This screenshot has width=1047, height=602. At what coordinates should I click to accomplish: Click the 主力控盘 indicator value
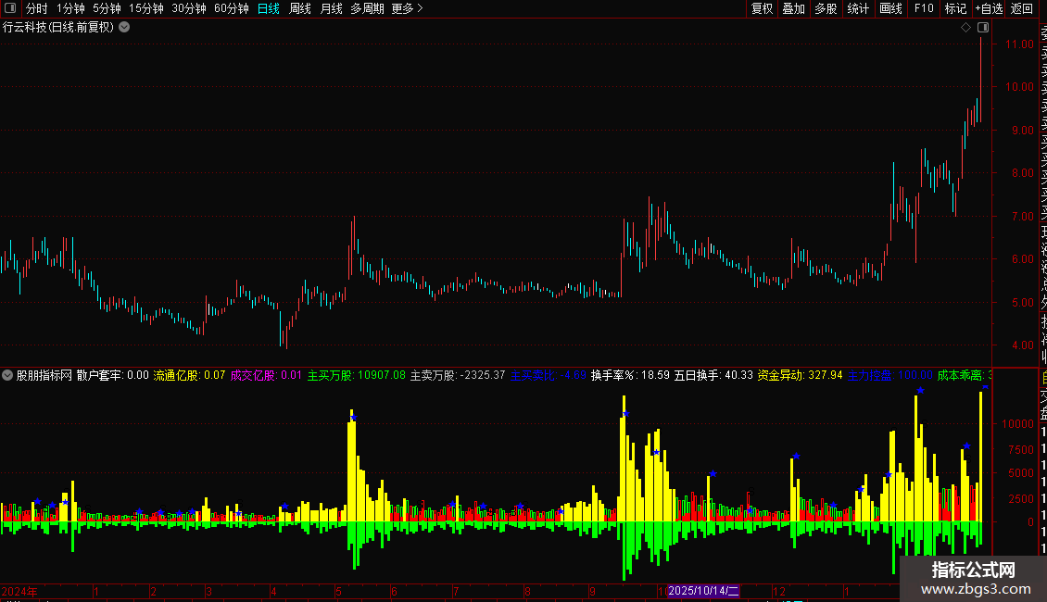(x=890, y=375)
